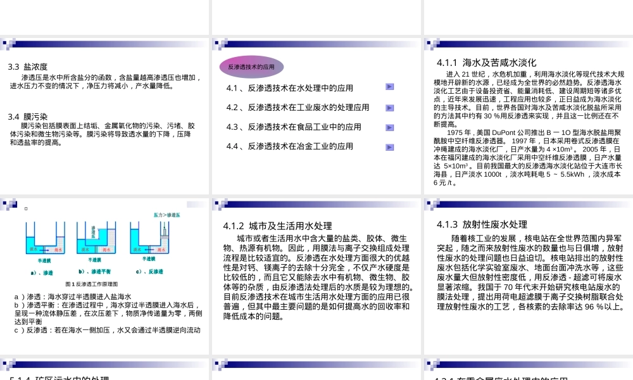633x380 pixels.
Task: Select the slide with 3.3 盐浓度
Action: (x=104, y=117)
